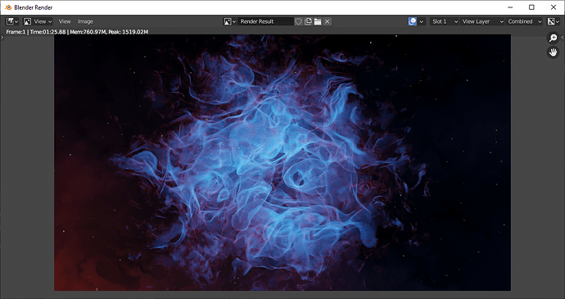Screen dimensions: 565x299
Task: Click the Frame:1 render time status text
Action: [77, 32]
